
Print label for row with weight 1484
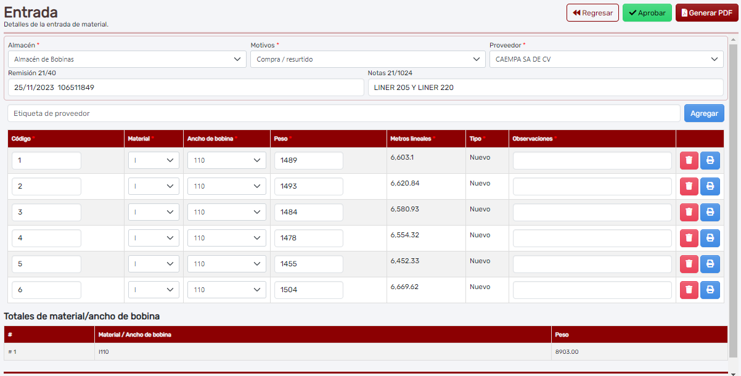click(x=710, y=212)
